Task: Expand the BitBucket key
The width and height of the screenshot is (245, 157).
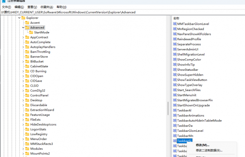Action: [23, 61]
